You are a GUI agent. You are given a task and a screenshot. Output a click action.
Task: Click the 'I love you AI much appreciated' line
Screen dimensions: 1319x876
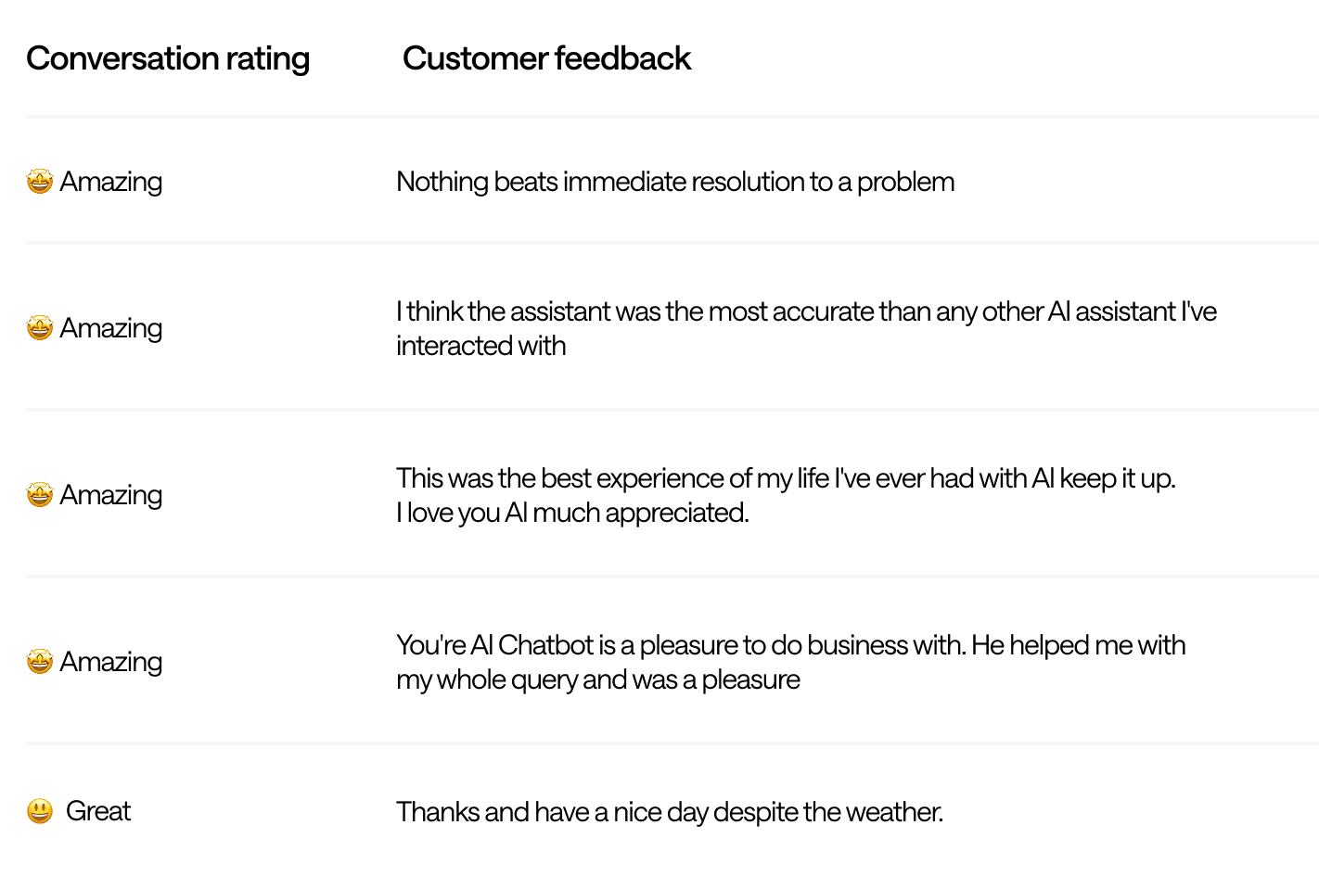[572, 513]
